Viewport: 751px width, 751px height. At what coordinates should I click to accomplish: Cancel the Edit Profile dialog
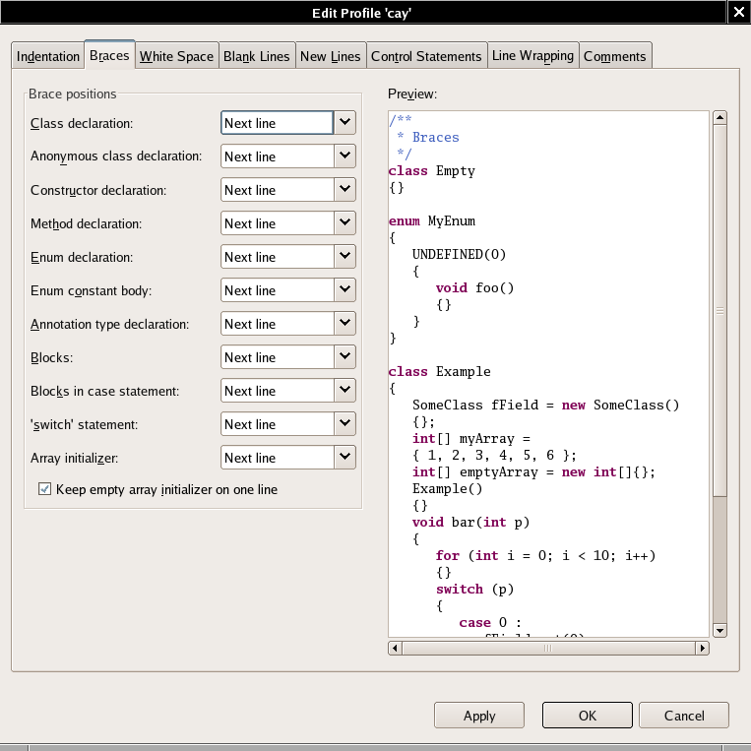point(684,716)
